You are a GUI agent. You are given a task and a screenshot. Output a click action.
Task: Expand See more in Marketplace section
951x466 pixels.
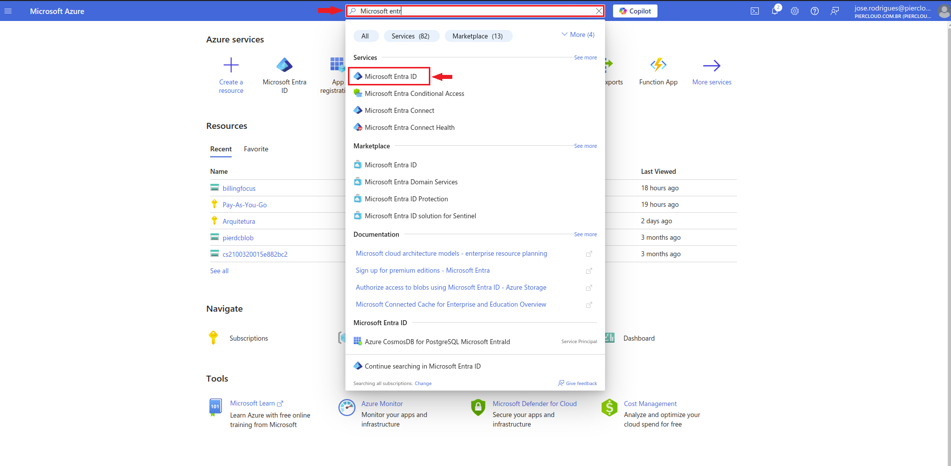tap(585, 146)
